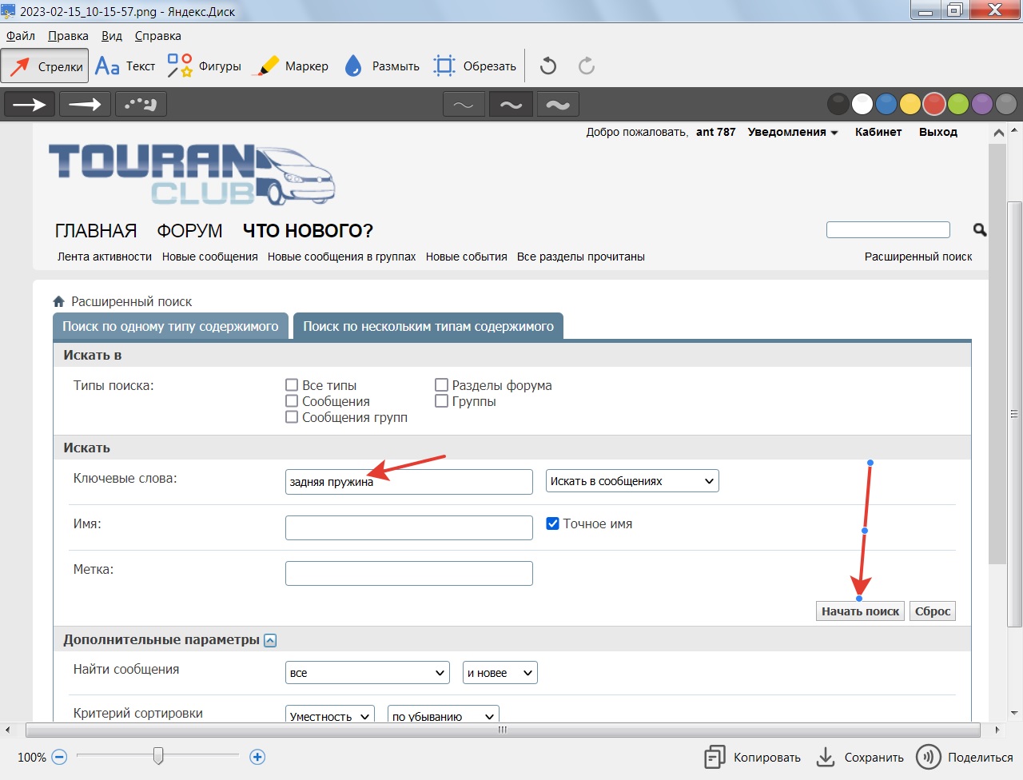1023x780 pixels.
Task: Click the 'Сброс' button
Action: click(x=933, y=611)
